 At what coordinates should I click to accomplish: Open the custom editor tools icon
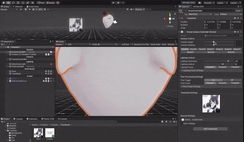coord(32,3)
